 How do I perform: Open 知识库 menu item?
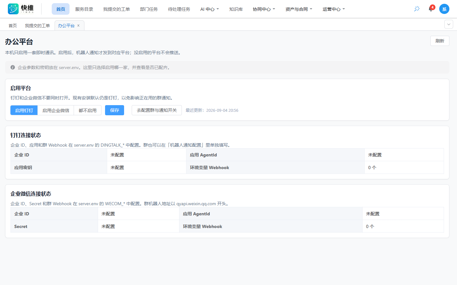[x=236, y=9]
